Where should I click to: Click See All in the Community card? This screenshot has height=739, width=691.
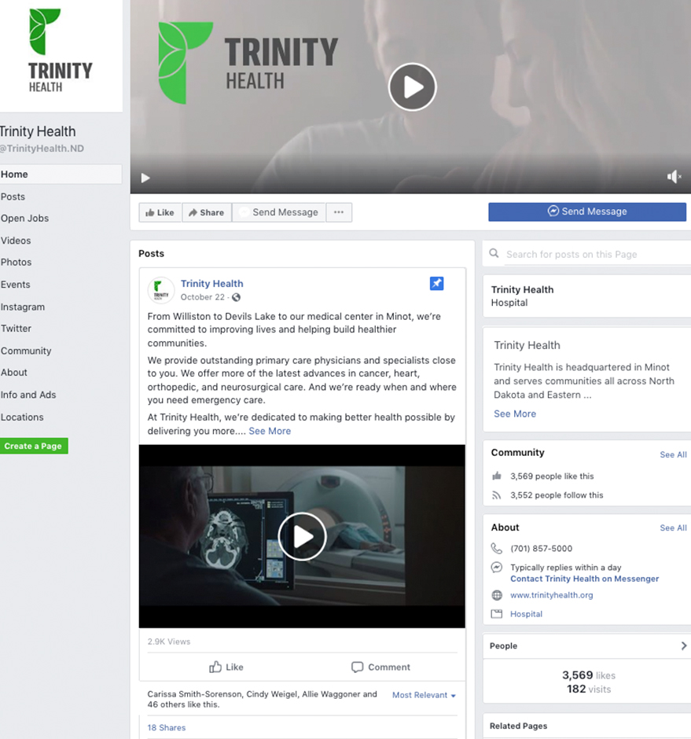(673, 455)
